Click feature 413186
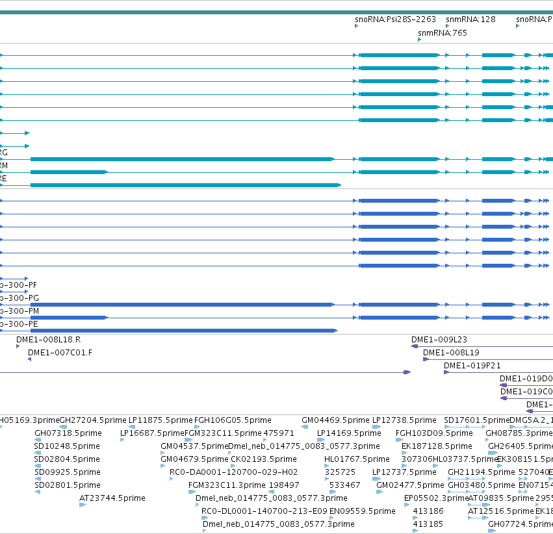 (x=428, y=511)
